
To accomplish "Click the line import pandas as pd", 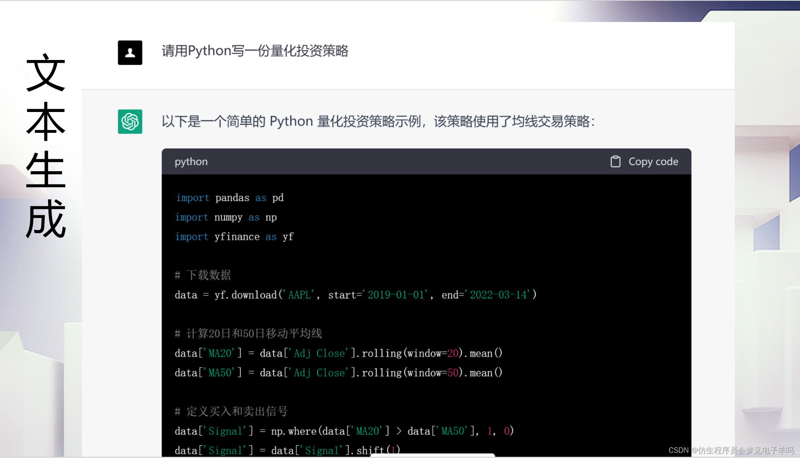I will (229, 198).
